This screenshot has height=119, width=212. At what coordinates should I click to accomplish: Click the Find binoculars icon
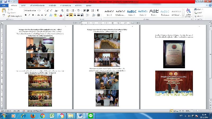click(x=196, y=9)
